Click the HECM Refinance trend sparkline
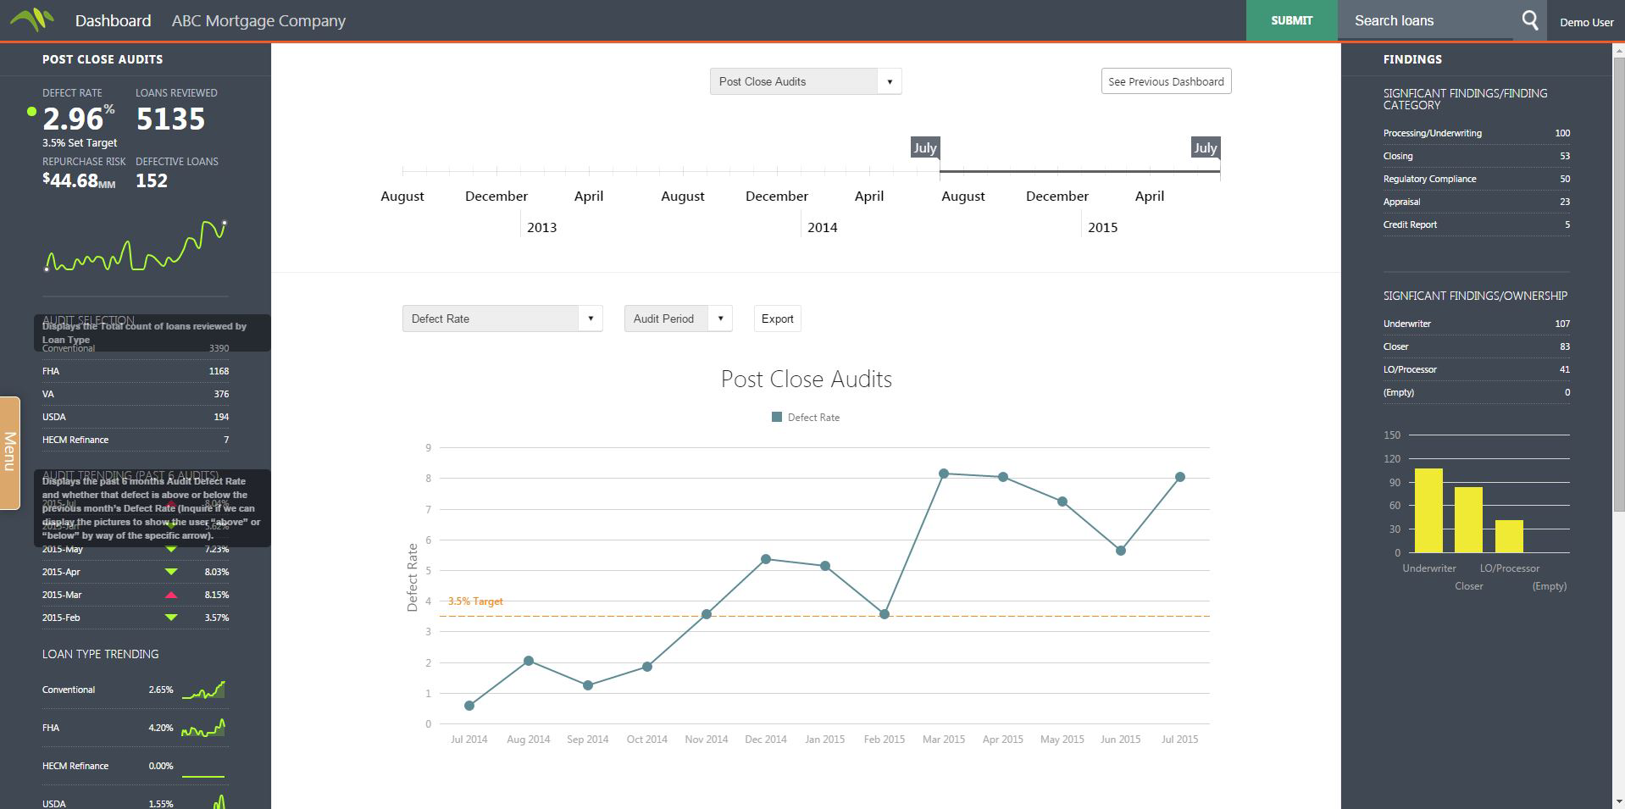Image resolution: width=1625 pixels, height=809 pixels. click(x=203, y=774)
